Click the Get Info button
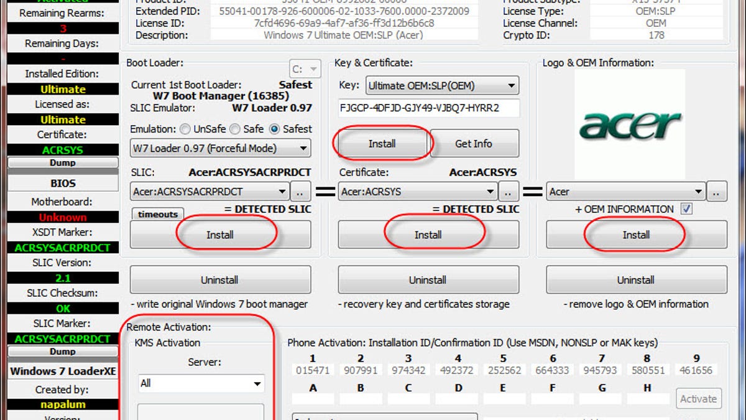 coord(474,144)
